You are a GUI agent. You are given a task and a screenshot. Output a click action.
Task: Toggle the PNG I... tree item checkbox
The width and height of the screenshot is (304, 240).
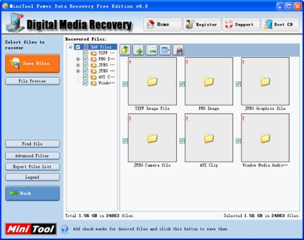click(x=86, y=59)
